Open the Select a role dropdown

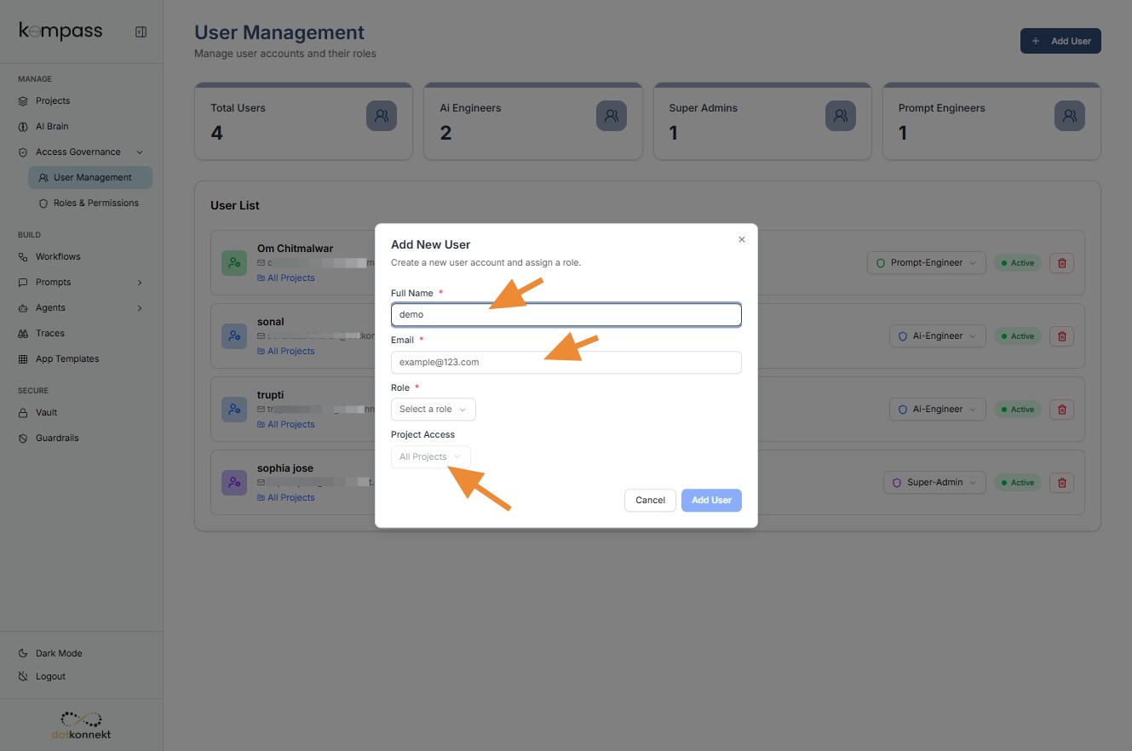tap(433, 410)
